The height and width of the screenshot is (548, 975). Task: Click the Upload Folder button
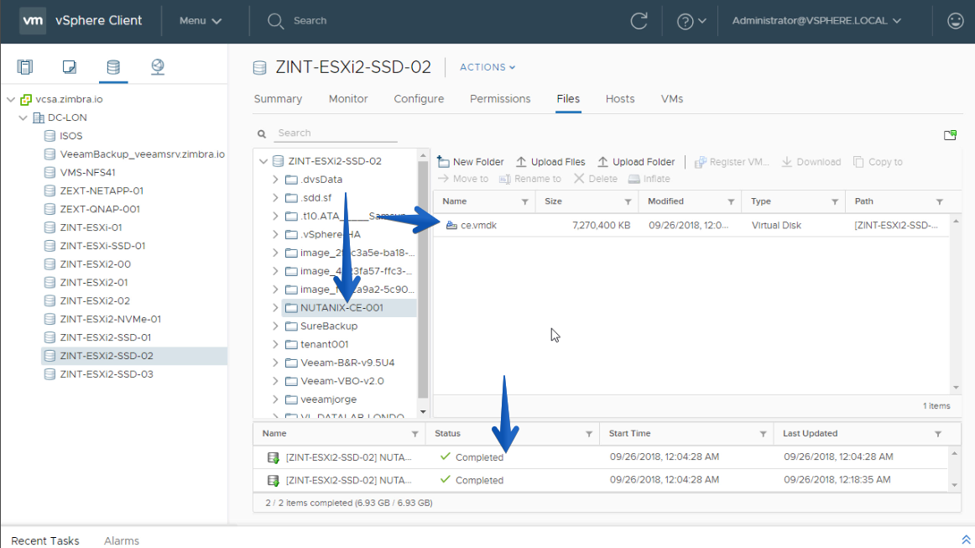pyautogui.click(x=636, y=162)
